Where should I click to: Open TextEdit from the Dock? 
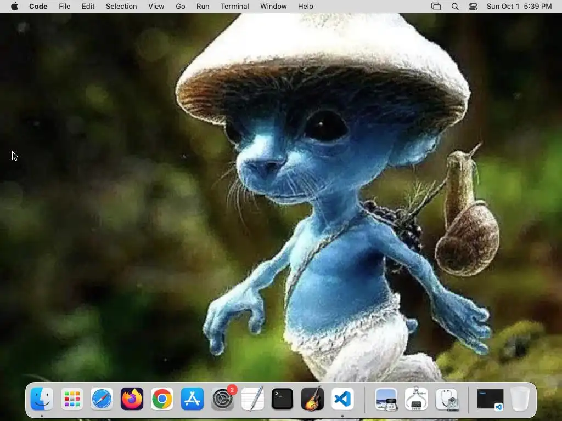tap(252, 399)
